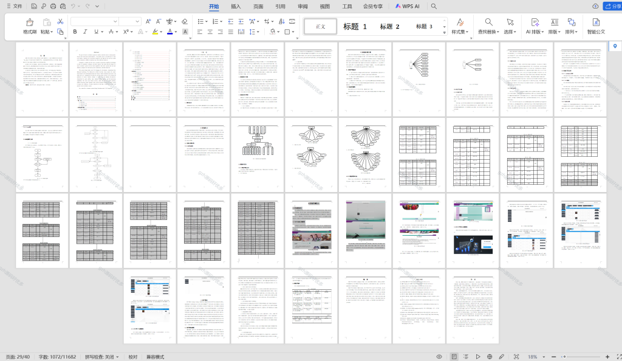
Task: Expand the styles gallery more arrow
Action: (x=444, y=33)
